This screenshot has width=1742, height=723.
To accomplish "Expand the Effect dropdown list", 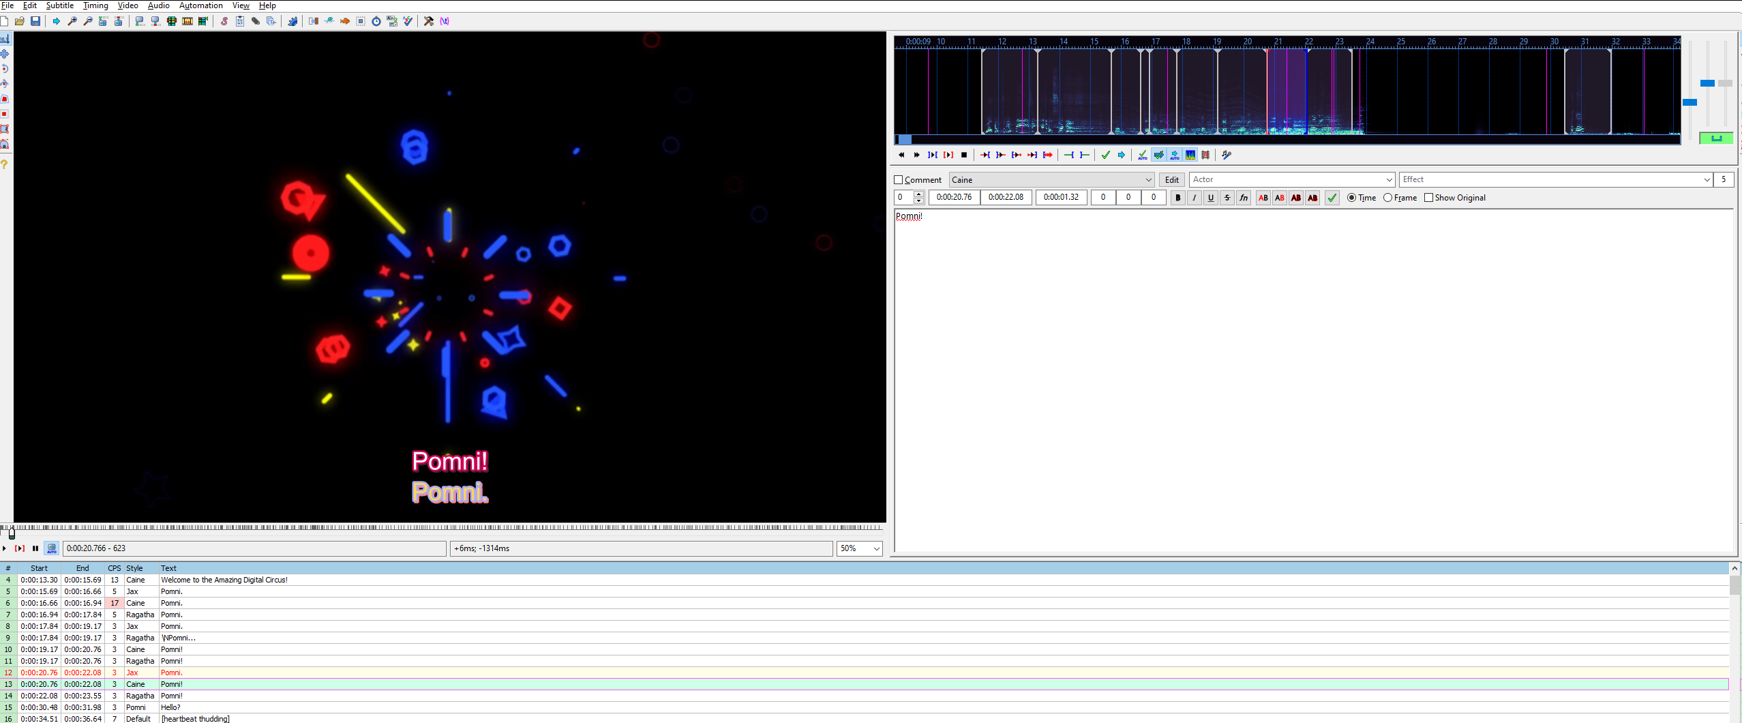I will [x=1707, y=180].
